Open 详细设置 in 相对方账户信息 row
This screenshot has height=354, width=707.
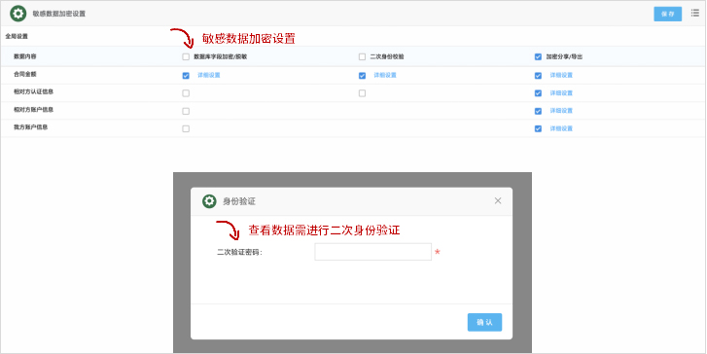pyautogui.click(x=561, y=111)
